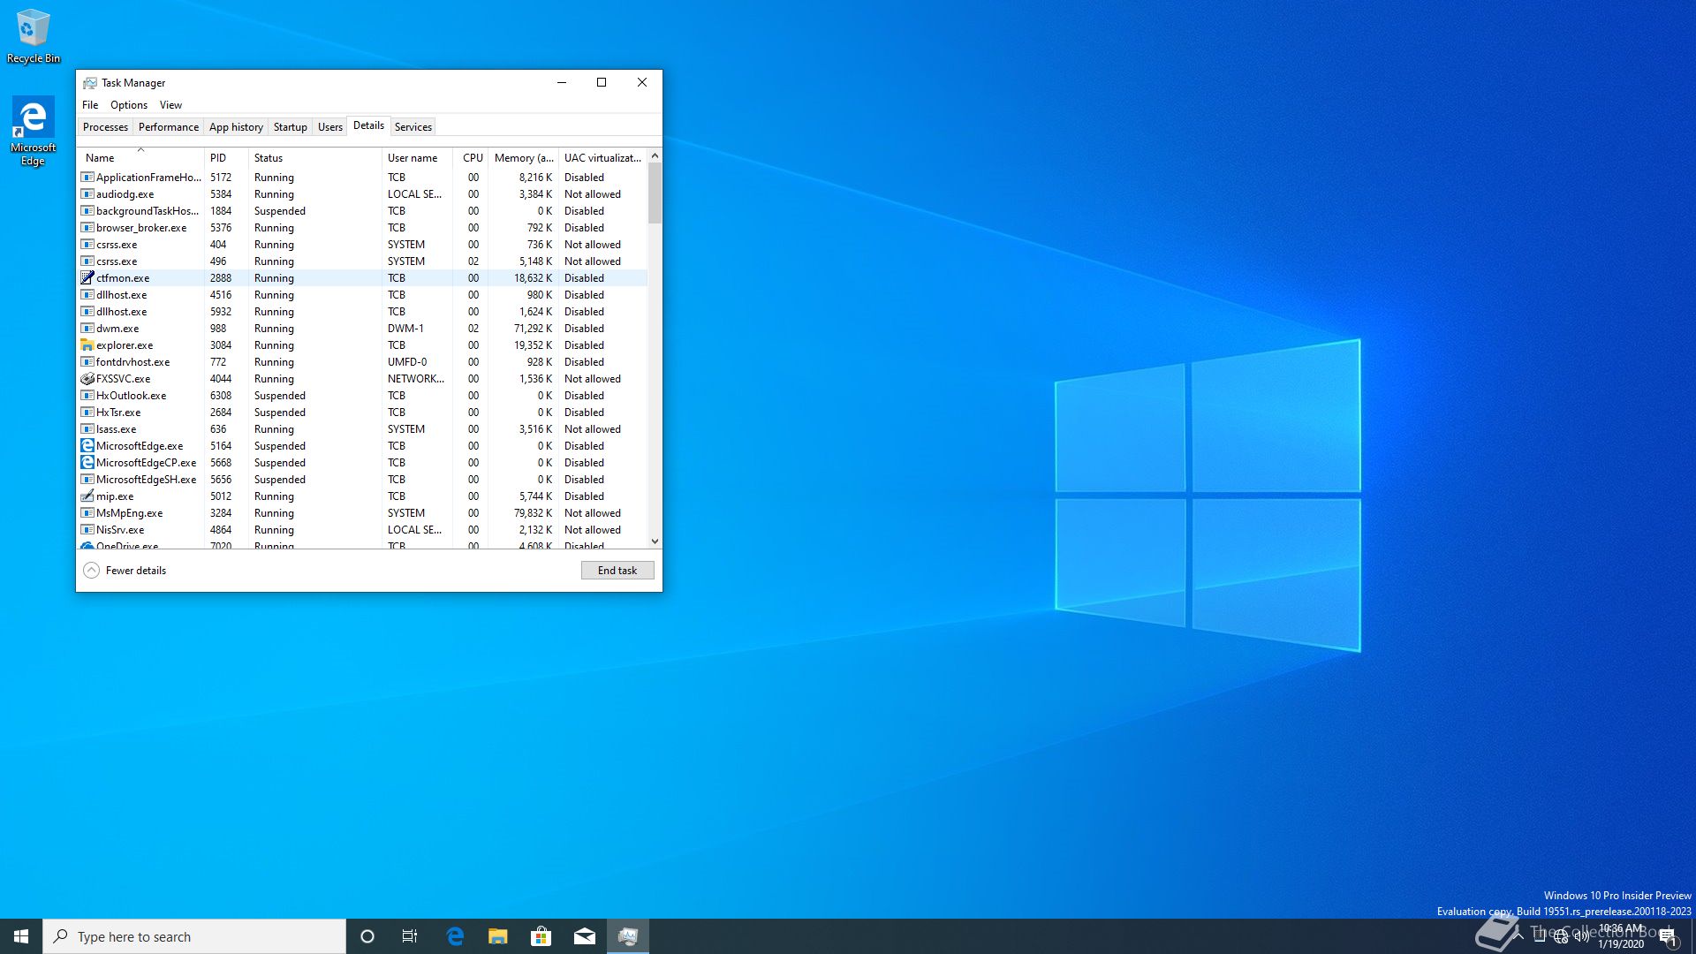Sort by the CPU column header
Viewport: 1696px width, 954px height.
[471, 158]
